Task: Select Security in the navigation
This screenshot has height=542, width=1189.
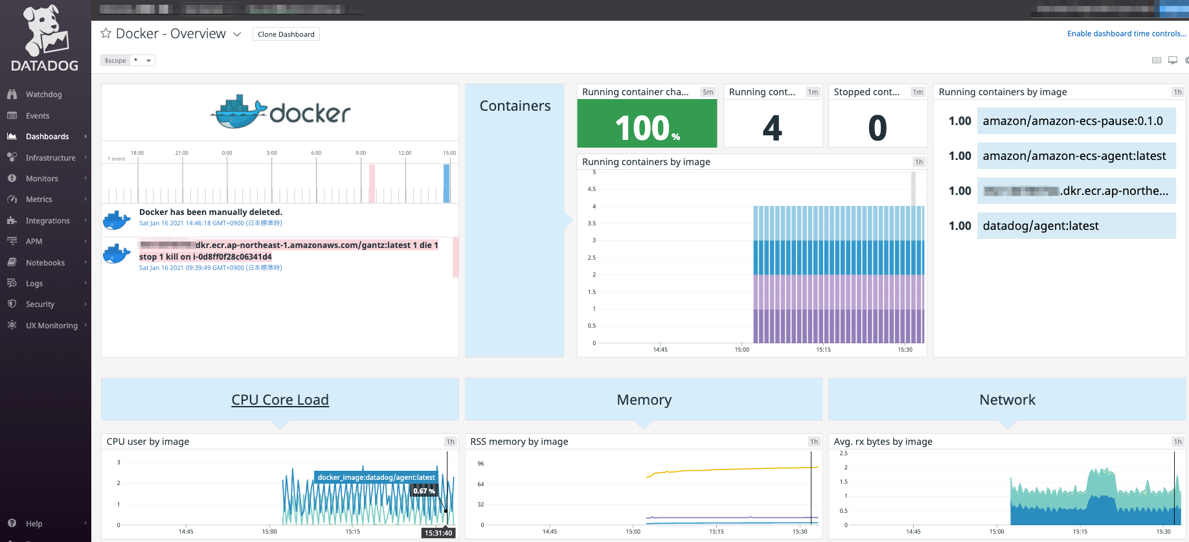Action: [40, 304]
